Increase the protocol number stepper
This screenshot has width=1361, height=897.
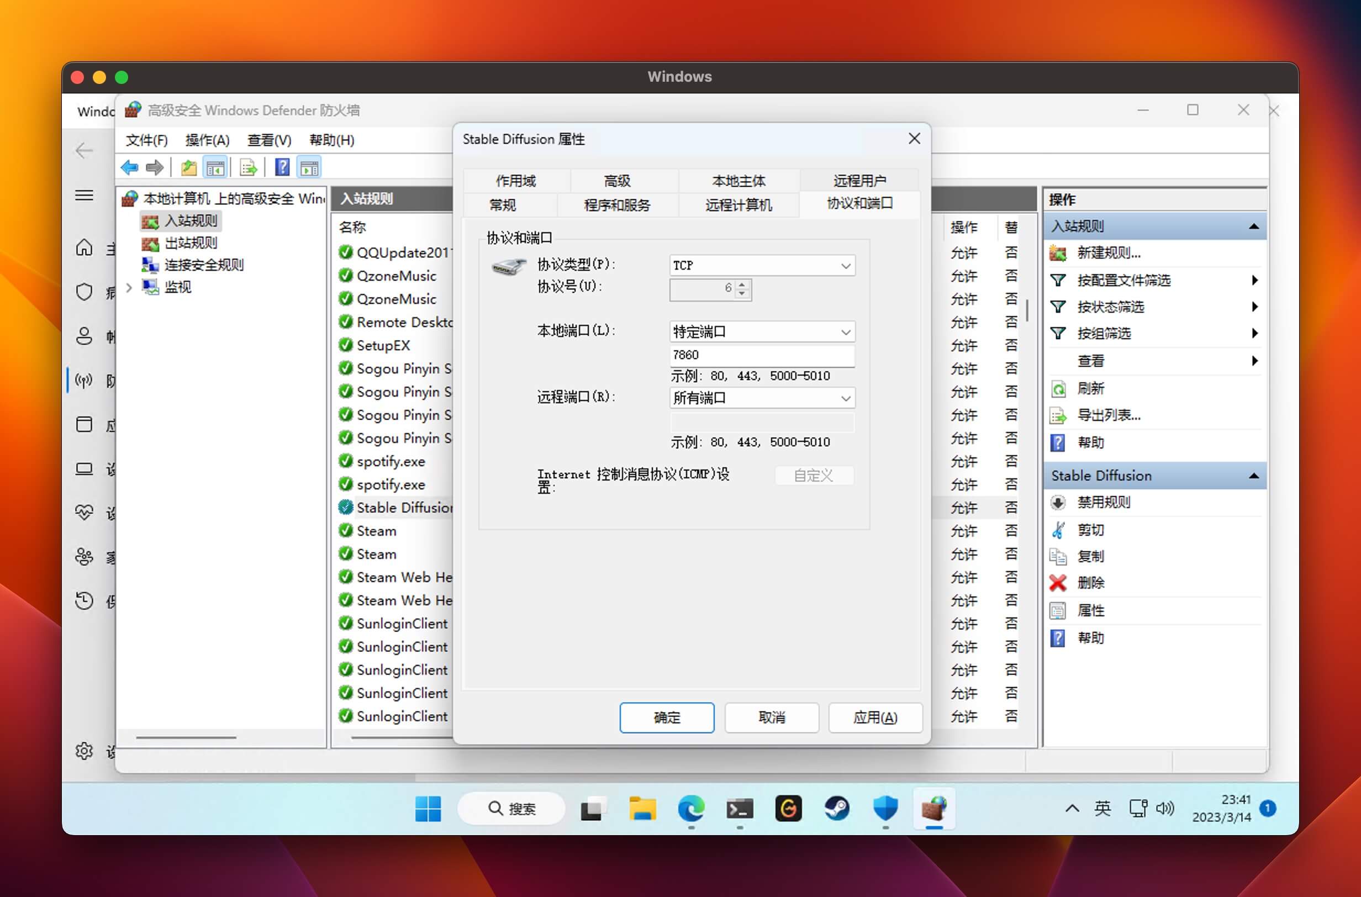[742, 284]
